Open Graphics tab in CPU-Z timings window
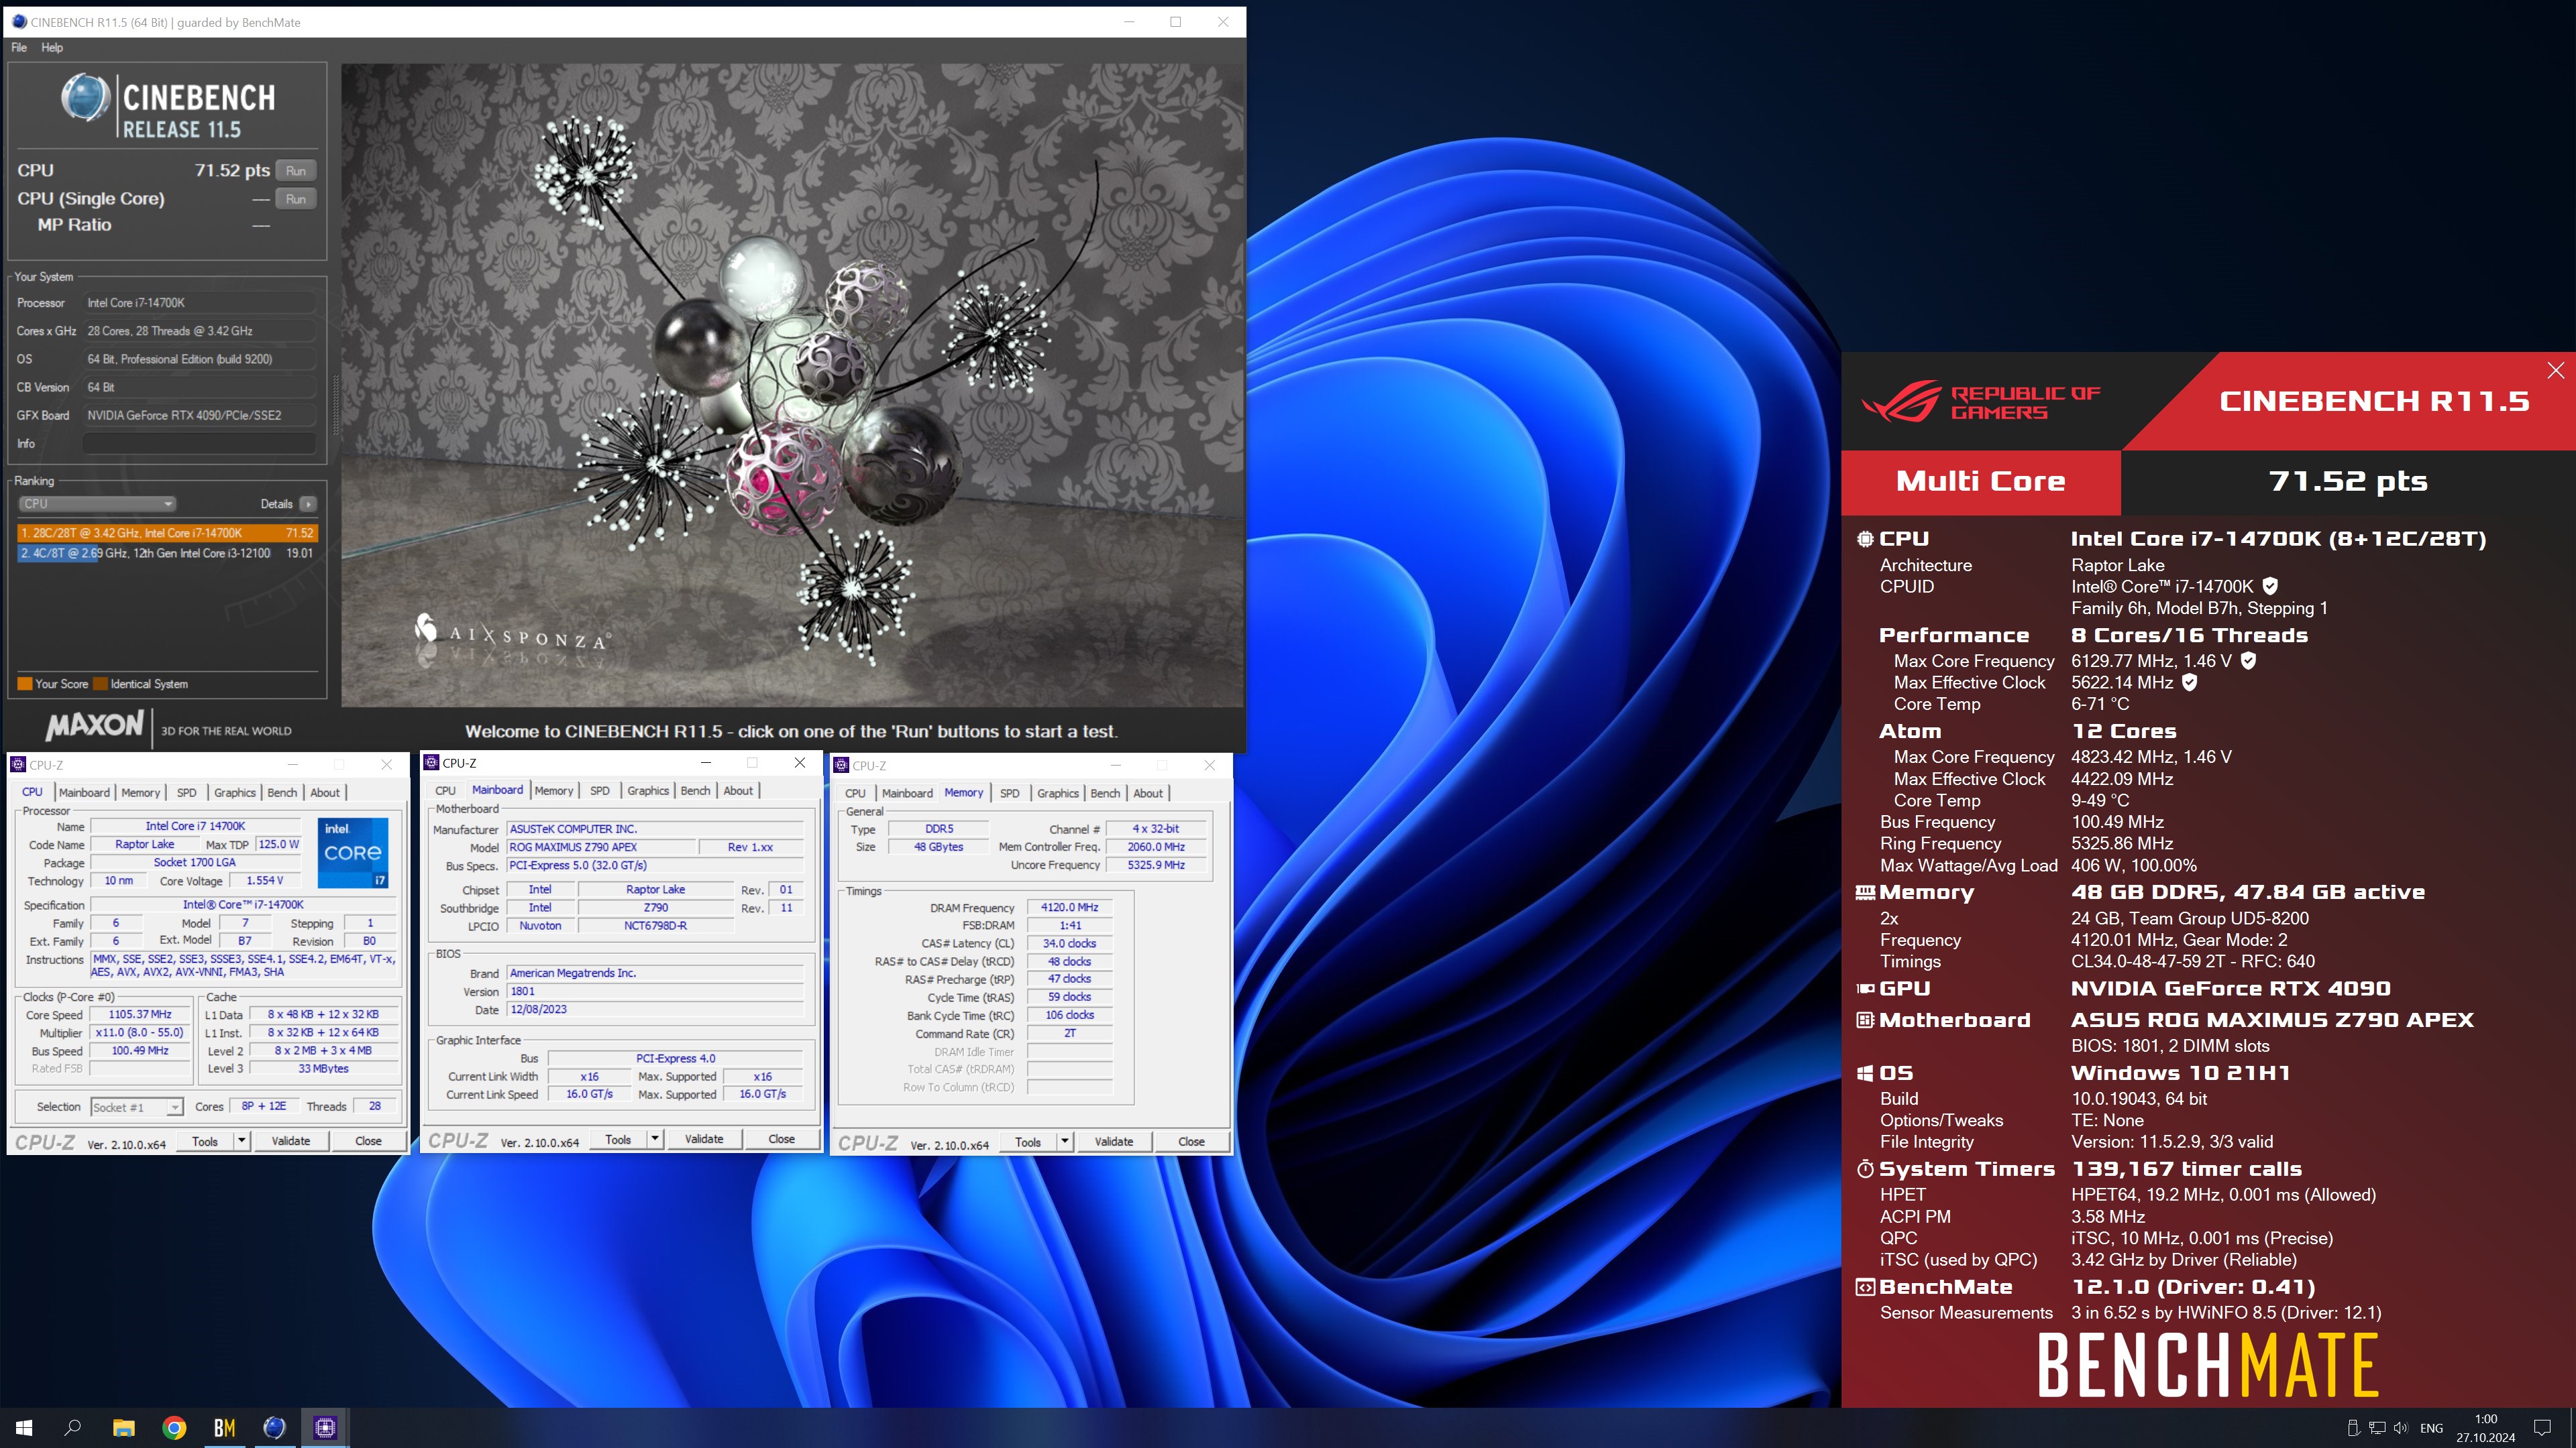 [1058, 794]
